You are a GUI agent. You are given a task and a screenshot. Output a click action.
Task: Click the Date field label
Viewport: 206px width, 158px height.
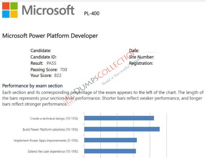click(134, 51)
